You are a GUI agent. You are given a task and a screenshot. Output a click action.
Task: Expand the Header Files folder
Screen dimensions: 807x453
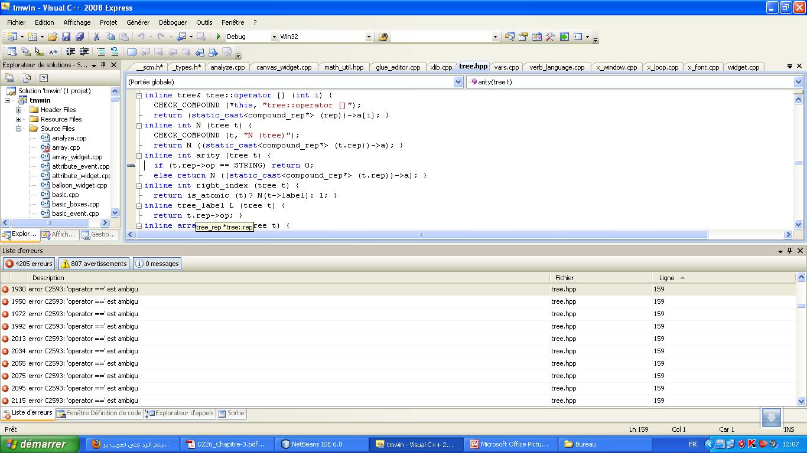[19, 110]
